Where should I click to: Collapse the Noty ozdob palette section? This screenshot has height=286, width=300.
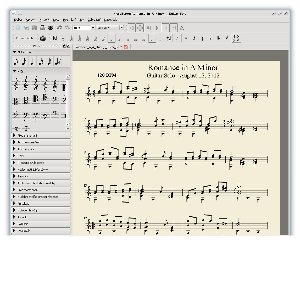click(41, 52)
